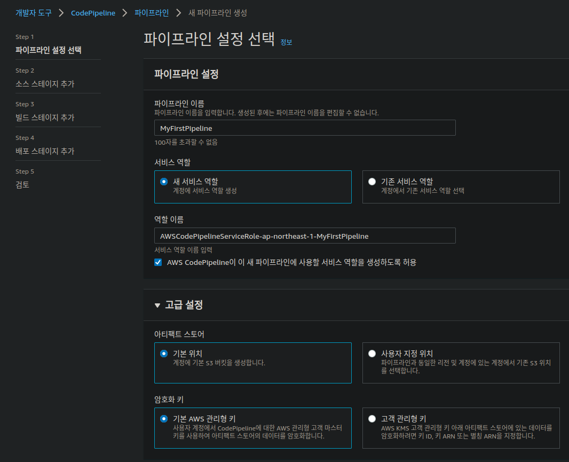569x462 pixels.
Task: Select Step 5 검토 in sidebar
Action: tap(22, 185)
